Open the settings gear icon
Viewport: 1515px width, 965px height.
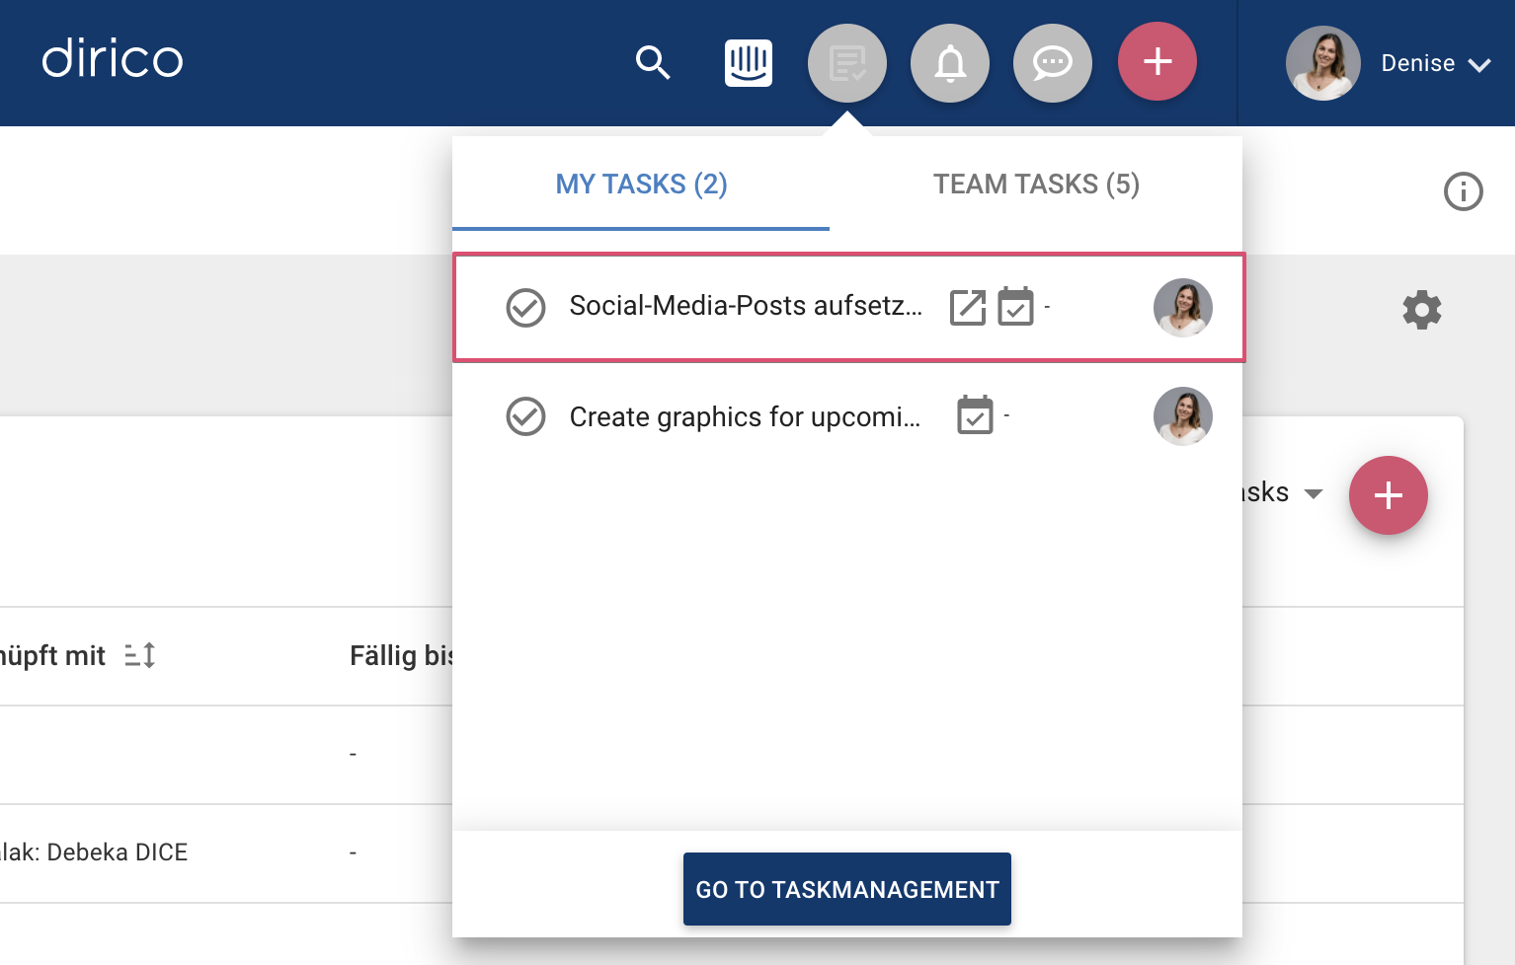(x=1422, y=310)
